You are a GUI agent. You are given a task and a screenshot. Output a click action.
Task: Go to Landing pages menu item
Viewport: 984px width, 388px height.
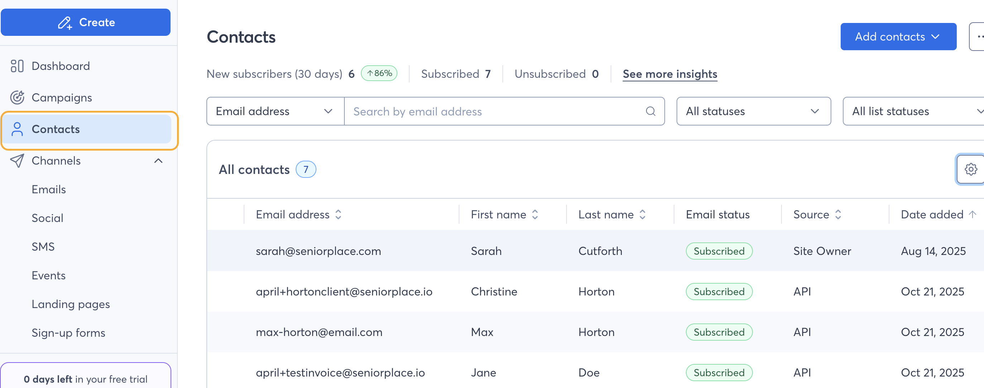(71, 304)
